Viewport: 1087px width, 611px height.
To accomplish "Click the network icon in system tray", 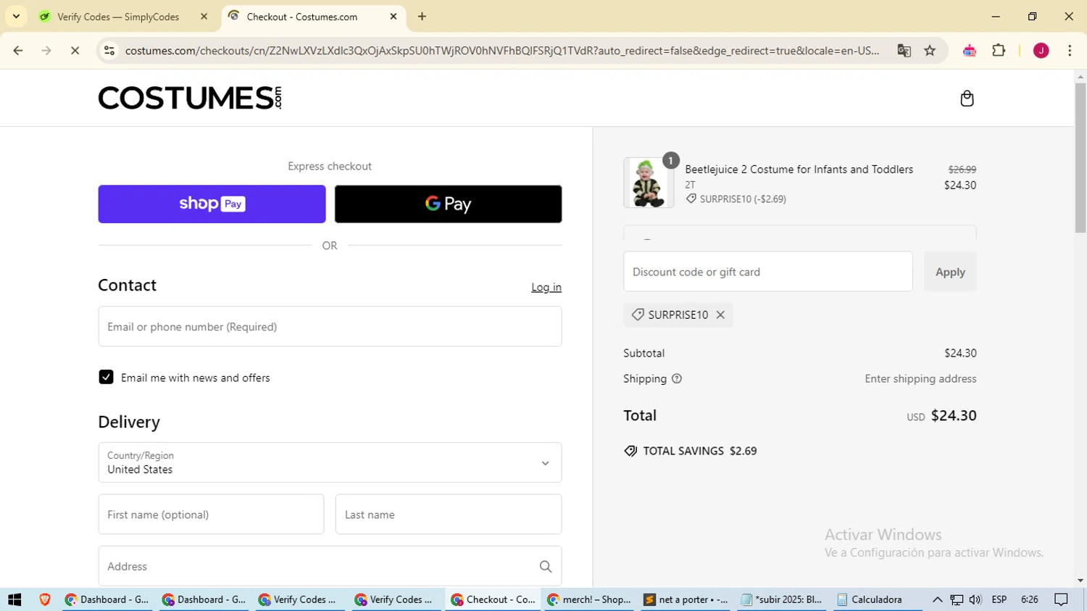I will pyautogui.click(x=957, y=599).
